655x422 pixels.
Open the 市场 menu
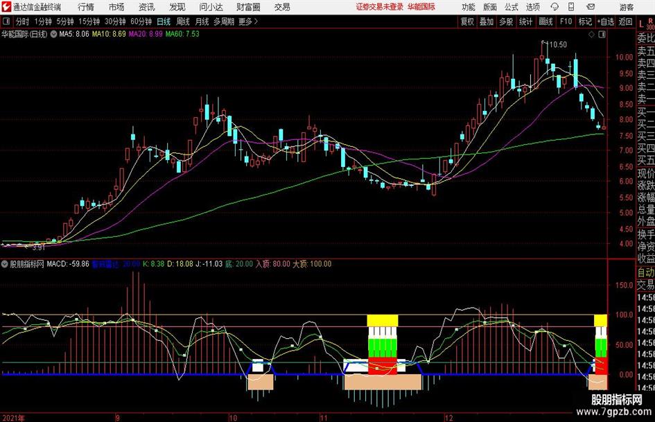116,7
